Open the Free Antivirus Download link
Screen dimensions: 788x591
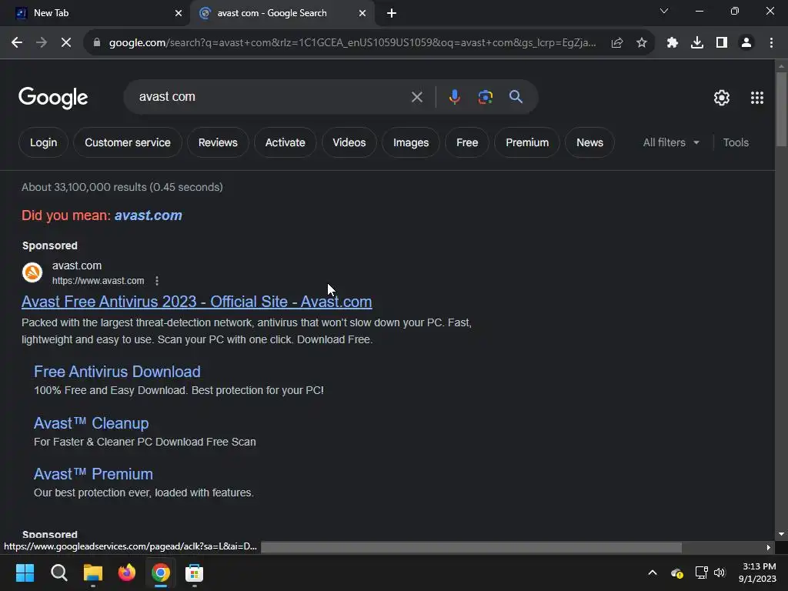click(117, 372)
